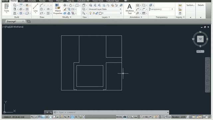Open the Tools dropdown button
The image size is (213, 120).
point(7,8)
